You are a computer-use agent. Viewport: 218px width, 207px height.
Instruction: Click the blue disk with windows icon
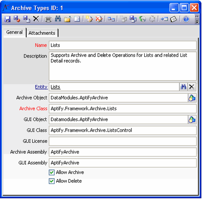133,19
